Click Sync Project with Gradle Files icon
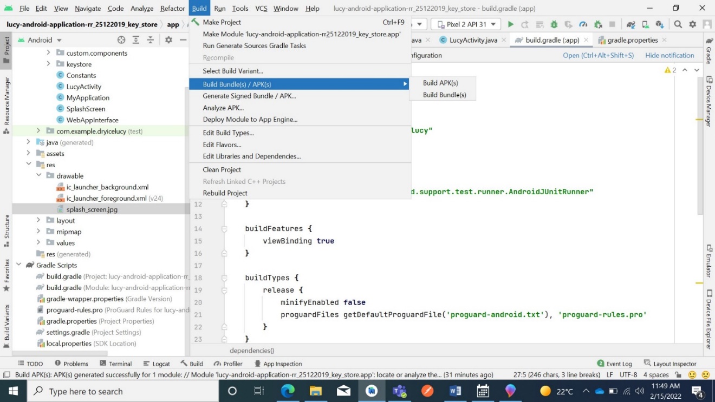Screen dimensions: 715x402 (x=630, y=24)
